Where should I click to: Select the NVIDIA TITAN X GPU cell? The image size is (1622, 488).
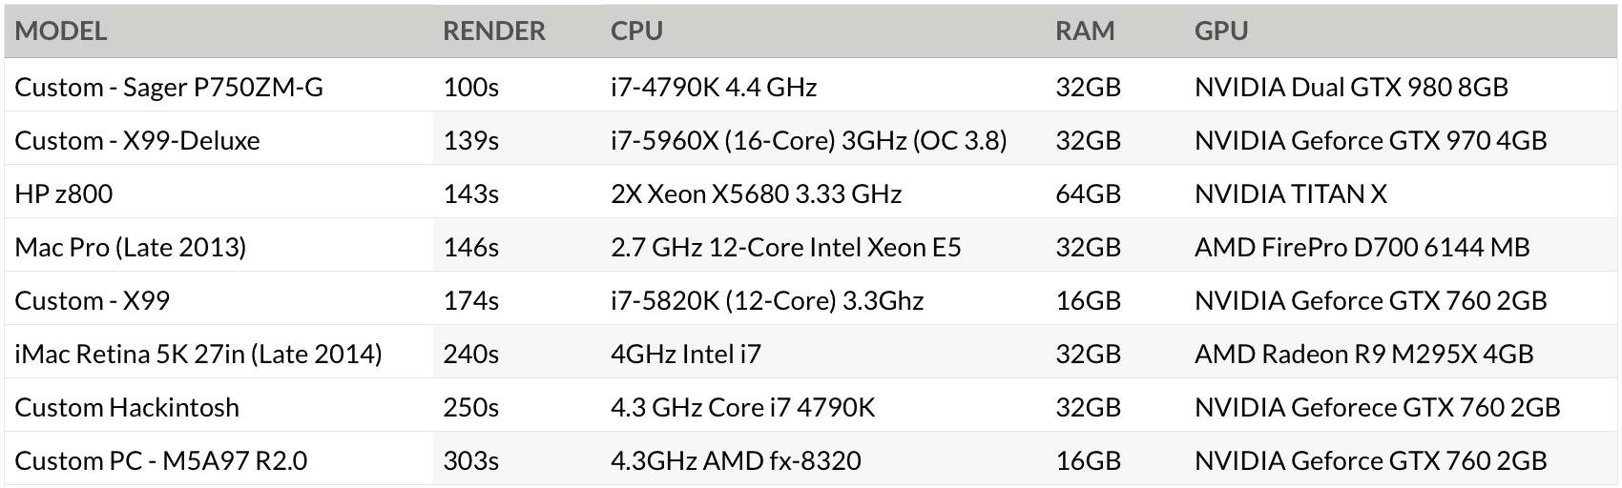click(x=1290, y=194)
